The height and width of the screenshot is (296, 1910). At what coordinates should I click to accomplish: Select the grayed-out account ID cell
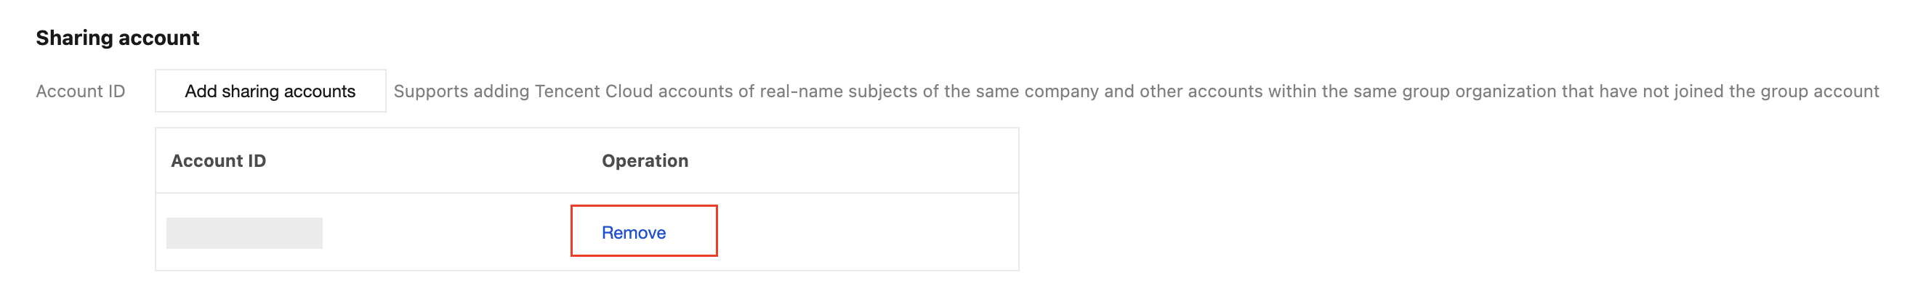click(244, 233)
